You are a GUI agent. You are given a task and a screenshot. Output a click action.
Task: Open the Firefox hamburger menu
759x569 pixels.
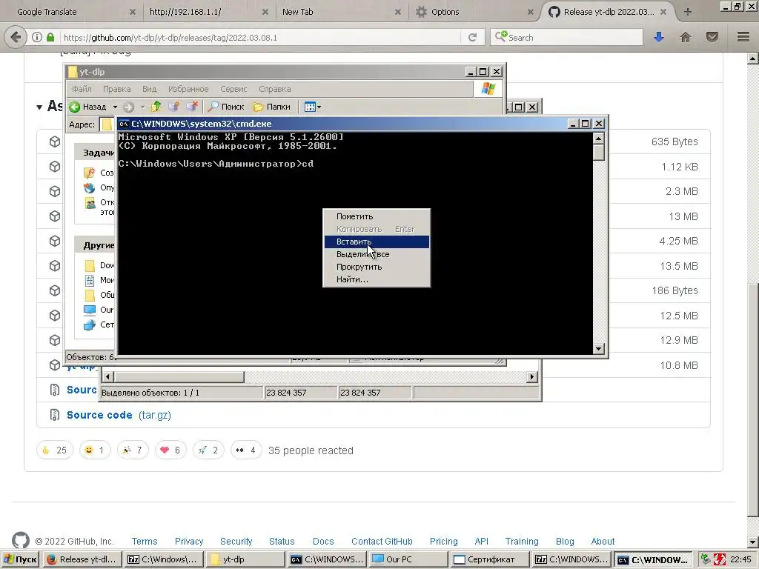coord(743,37)
